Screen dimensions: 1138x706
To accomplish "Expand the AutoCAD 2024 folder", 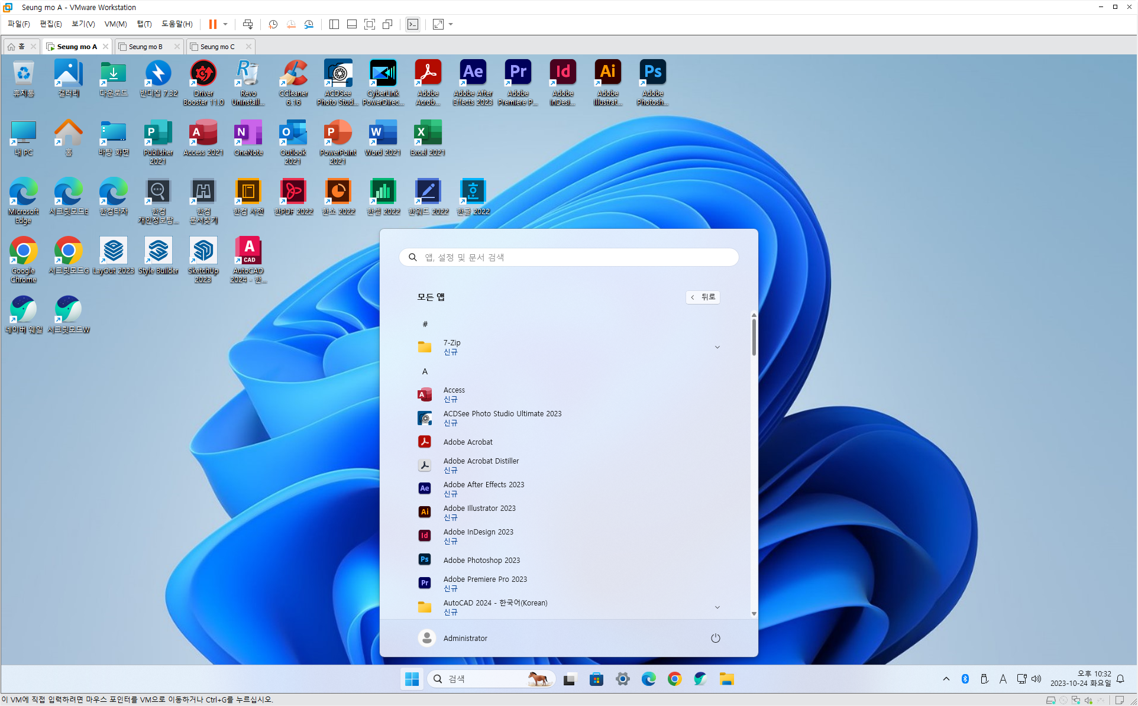I will (x=717, y=607).
